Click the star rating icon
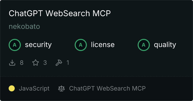Viewport: 193px width, 101px height. (36, 63)
